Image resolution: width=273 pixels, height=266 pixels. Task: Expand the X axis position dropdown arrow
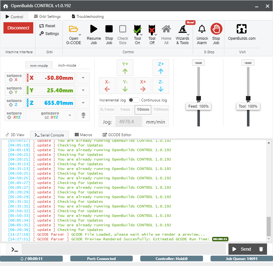(x=83, y=78)
